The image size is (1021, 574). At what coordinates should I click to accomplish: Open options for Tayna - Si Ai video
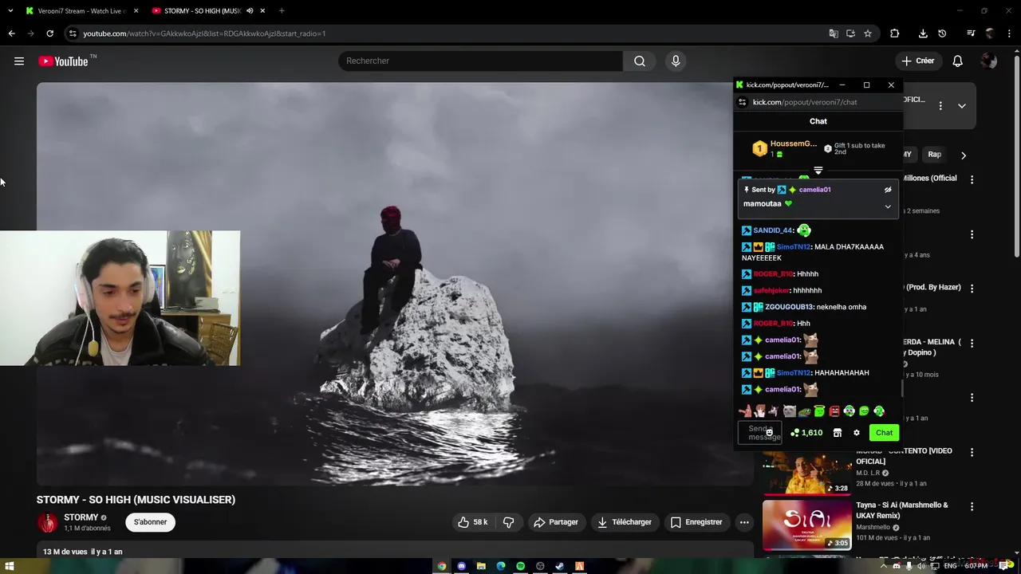(972, 506)
